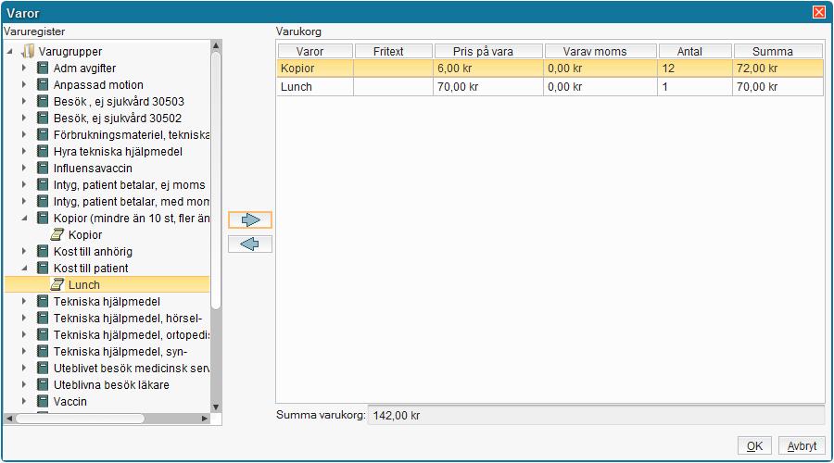Screen dimensions: 834x463
Task: Click the Influensavaccin group book icon
Action: pos(43,168)
